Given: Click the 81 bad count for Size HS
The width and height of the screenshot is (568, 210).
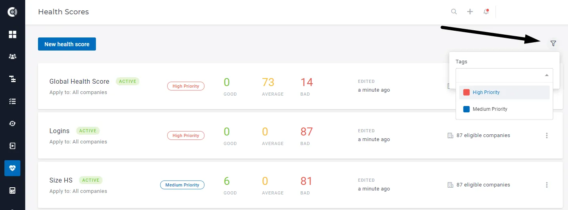Looking at the screenshot, I should point(306,181).
